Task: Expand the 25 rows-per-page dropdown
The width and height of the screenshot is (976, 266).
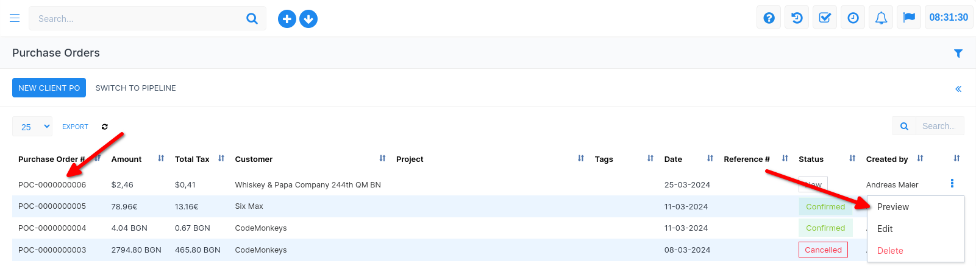Action: [32, 127]
